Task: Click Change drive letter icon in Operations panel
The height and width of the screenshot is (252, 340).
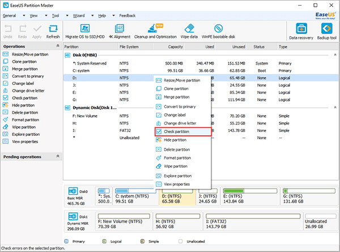Action: 6,91
